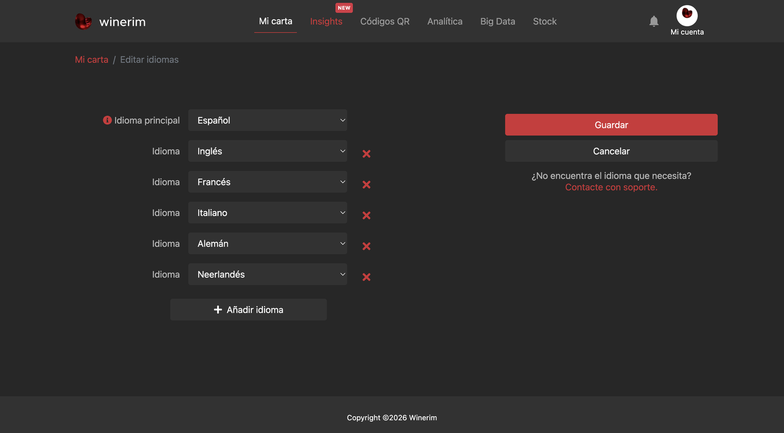Screen dimensions: 784x433
Task: Open the Inglés language dropdown
Action: pyautogui.click(x=268, y=151)
